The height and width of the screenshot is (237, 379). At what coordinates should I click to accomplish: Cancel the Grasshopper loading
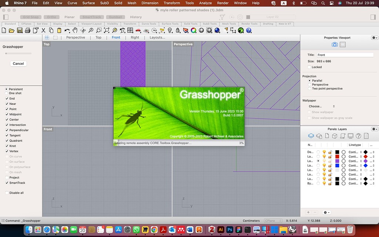tap(18, 64)
